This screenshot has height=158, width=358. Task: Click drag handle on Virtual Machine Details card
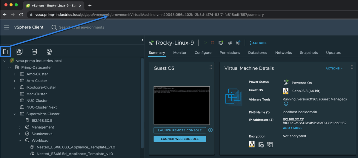pos(352,67)
